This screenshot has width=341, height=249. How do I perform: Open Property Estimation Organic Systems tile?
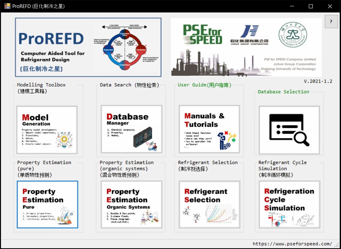pos(132,205)
